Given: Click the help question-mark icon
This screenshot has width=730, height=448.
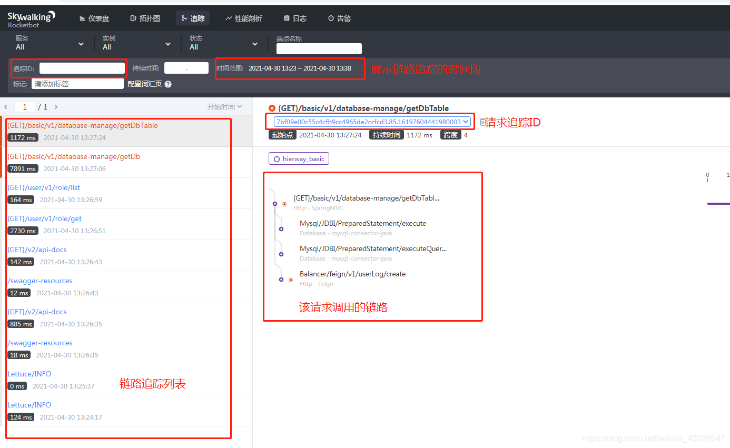Looking at the screenshot, I should click(x=168, y=84).
